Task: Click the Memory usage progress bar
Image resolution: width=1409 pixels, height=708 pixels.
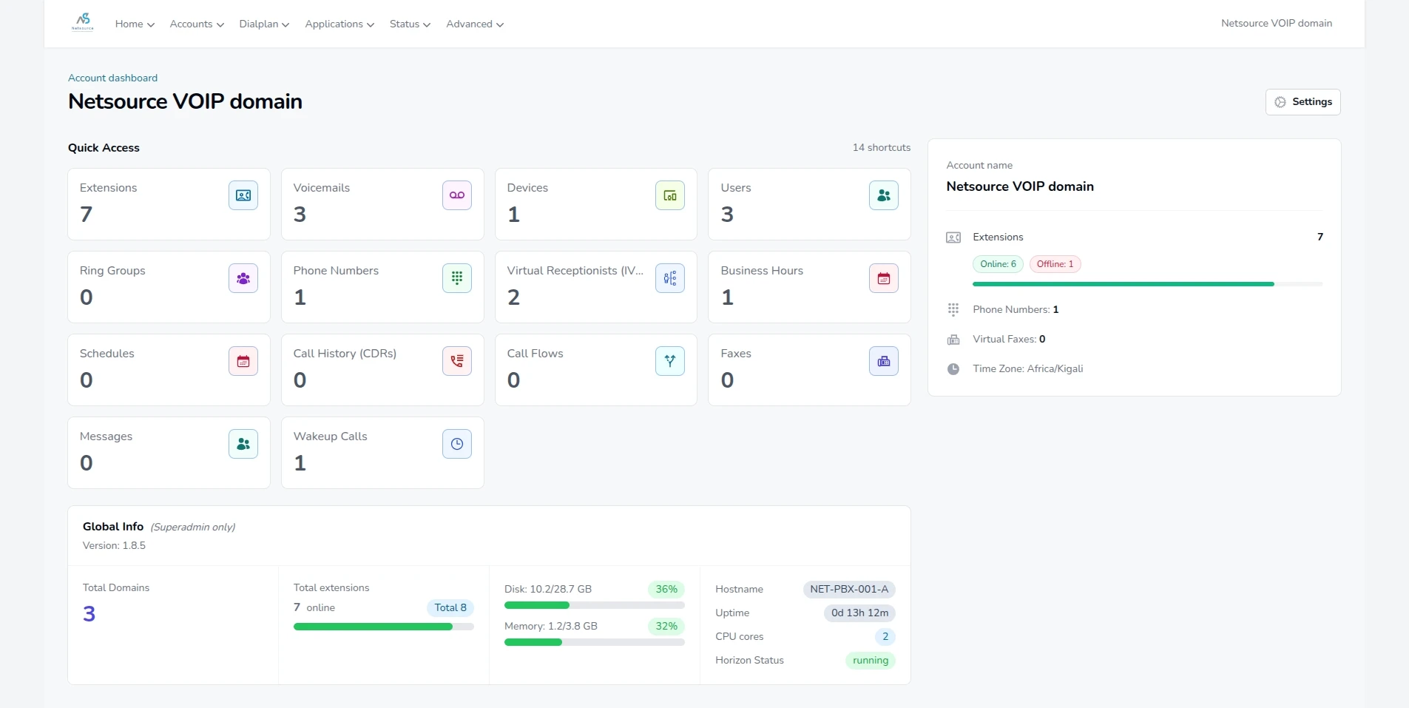Action: (x=595, y=642)
